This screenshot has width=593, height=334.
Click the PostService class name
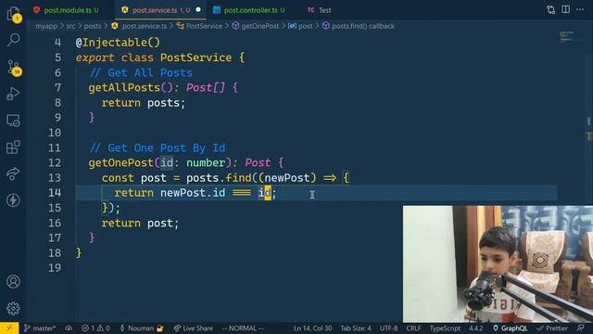click(x=196, y=58)
